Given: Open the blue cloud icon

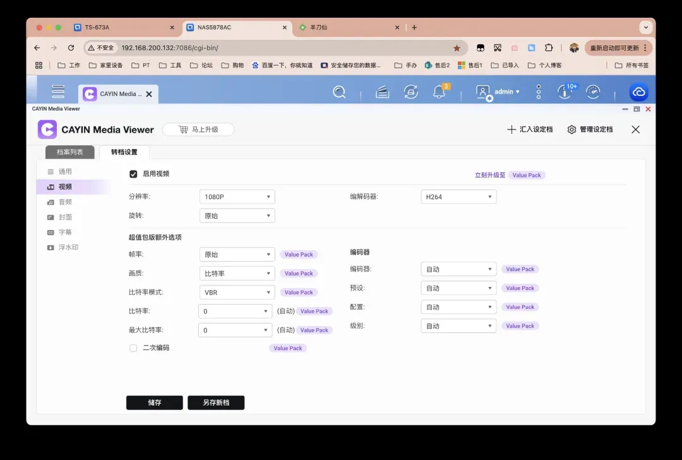Looking at the screenshot, I should 639,92.
